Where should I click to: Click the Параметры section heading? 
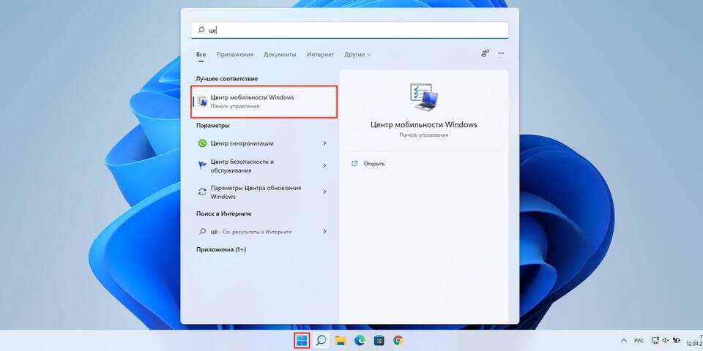pos(213,126)
